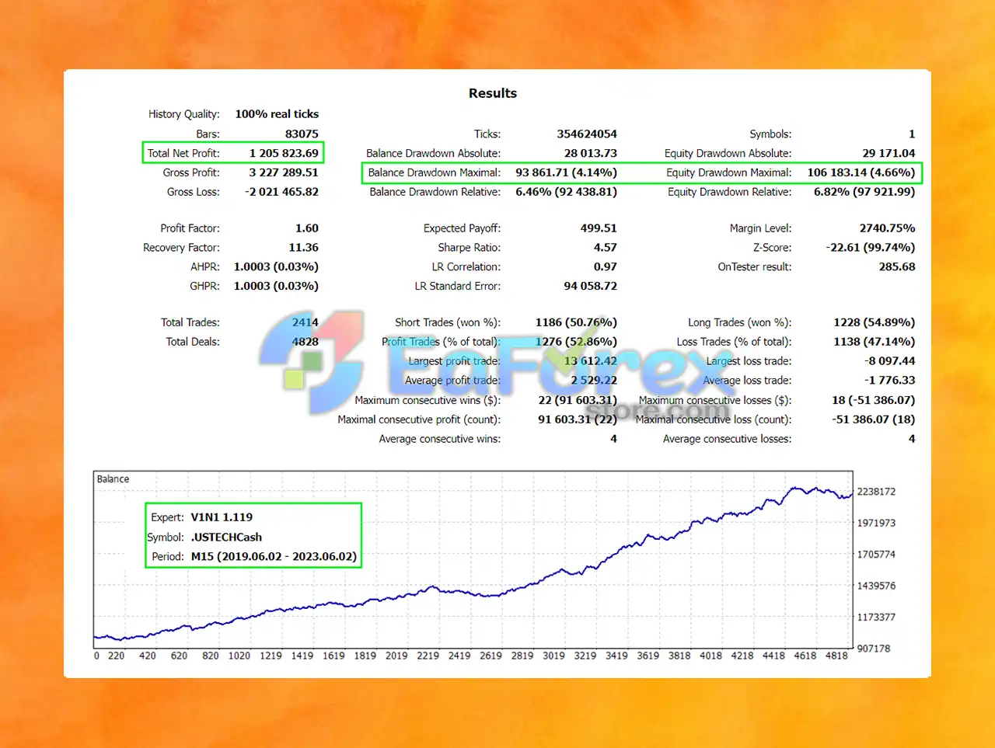Select the Expert name V1N1 1.119

point(222,517)
